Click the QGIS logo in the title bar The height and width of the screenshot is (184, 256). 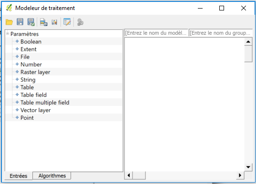click(9, 8)
